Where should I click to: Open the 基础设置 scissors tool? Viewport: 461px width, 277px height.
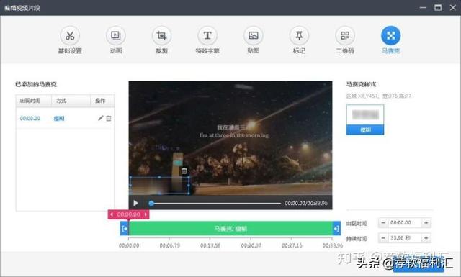tap(70, 36)
